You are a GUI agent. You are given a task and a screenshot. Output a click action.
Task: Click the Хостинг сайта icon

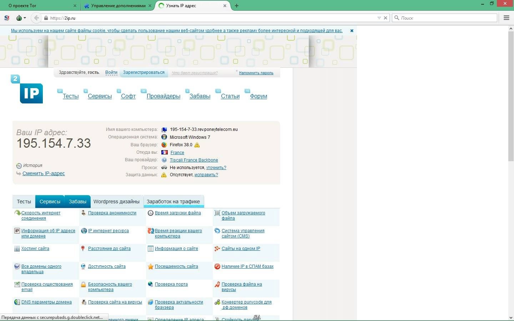click(x=17, y=249)
